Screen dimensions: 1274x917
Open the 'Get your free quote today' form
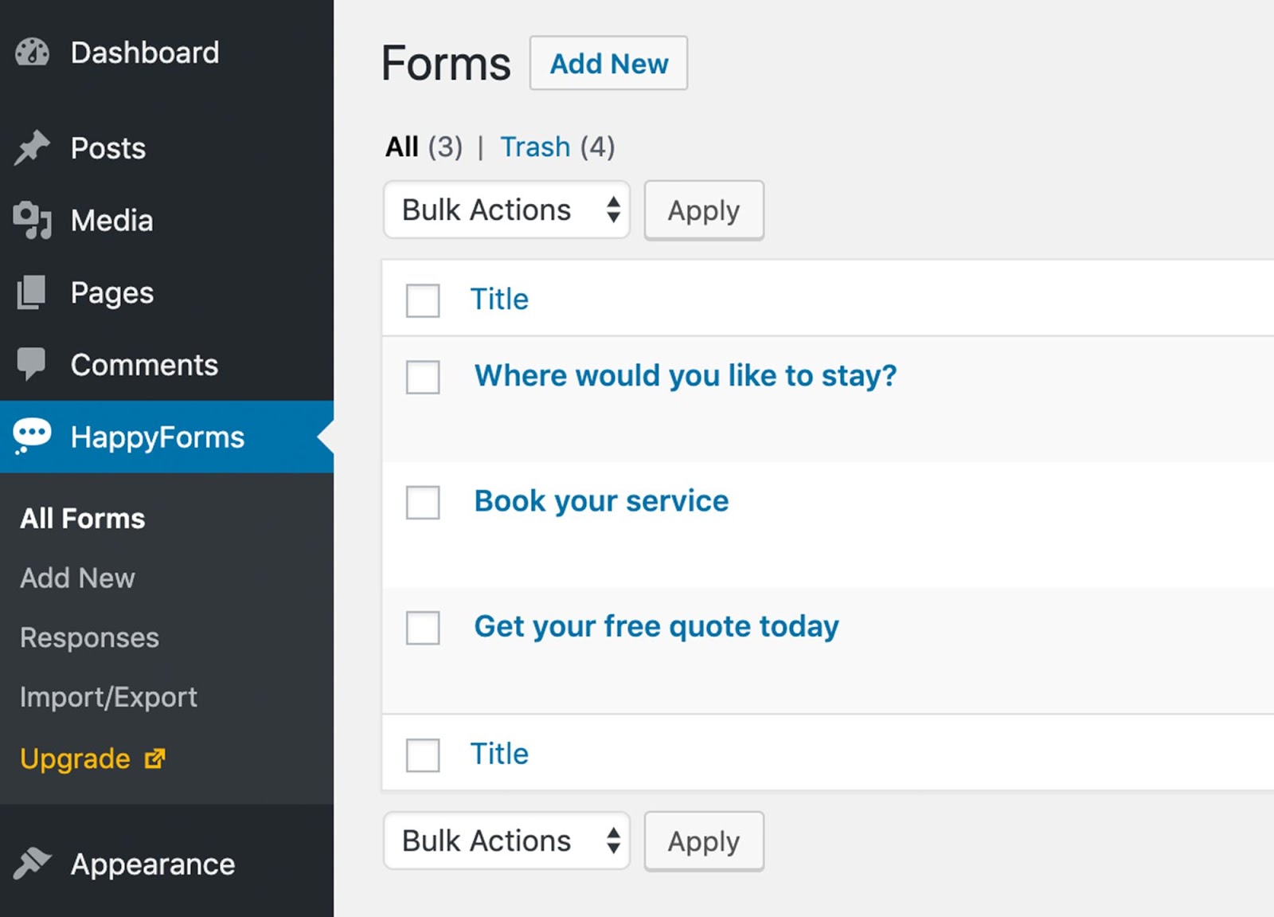[x=656, y=626]
